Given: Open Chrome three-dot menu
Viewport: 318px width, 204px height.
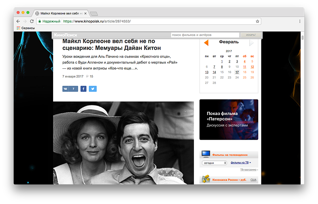Looking at the screenshot, I should point(300,21).
